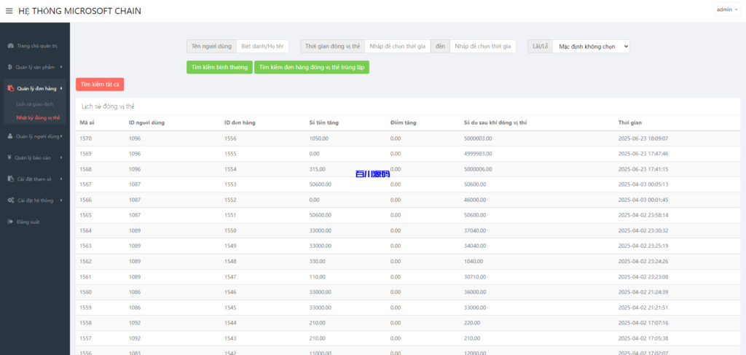Collapse the Quản lý đơn hàng arrow
746x355 pixels.
click(61, 88)
